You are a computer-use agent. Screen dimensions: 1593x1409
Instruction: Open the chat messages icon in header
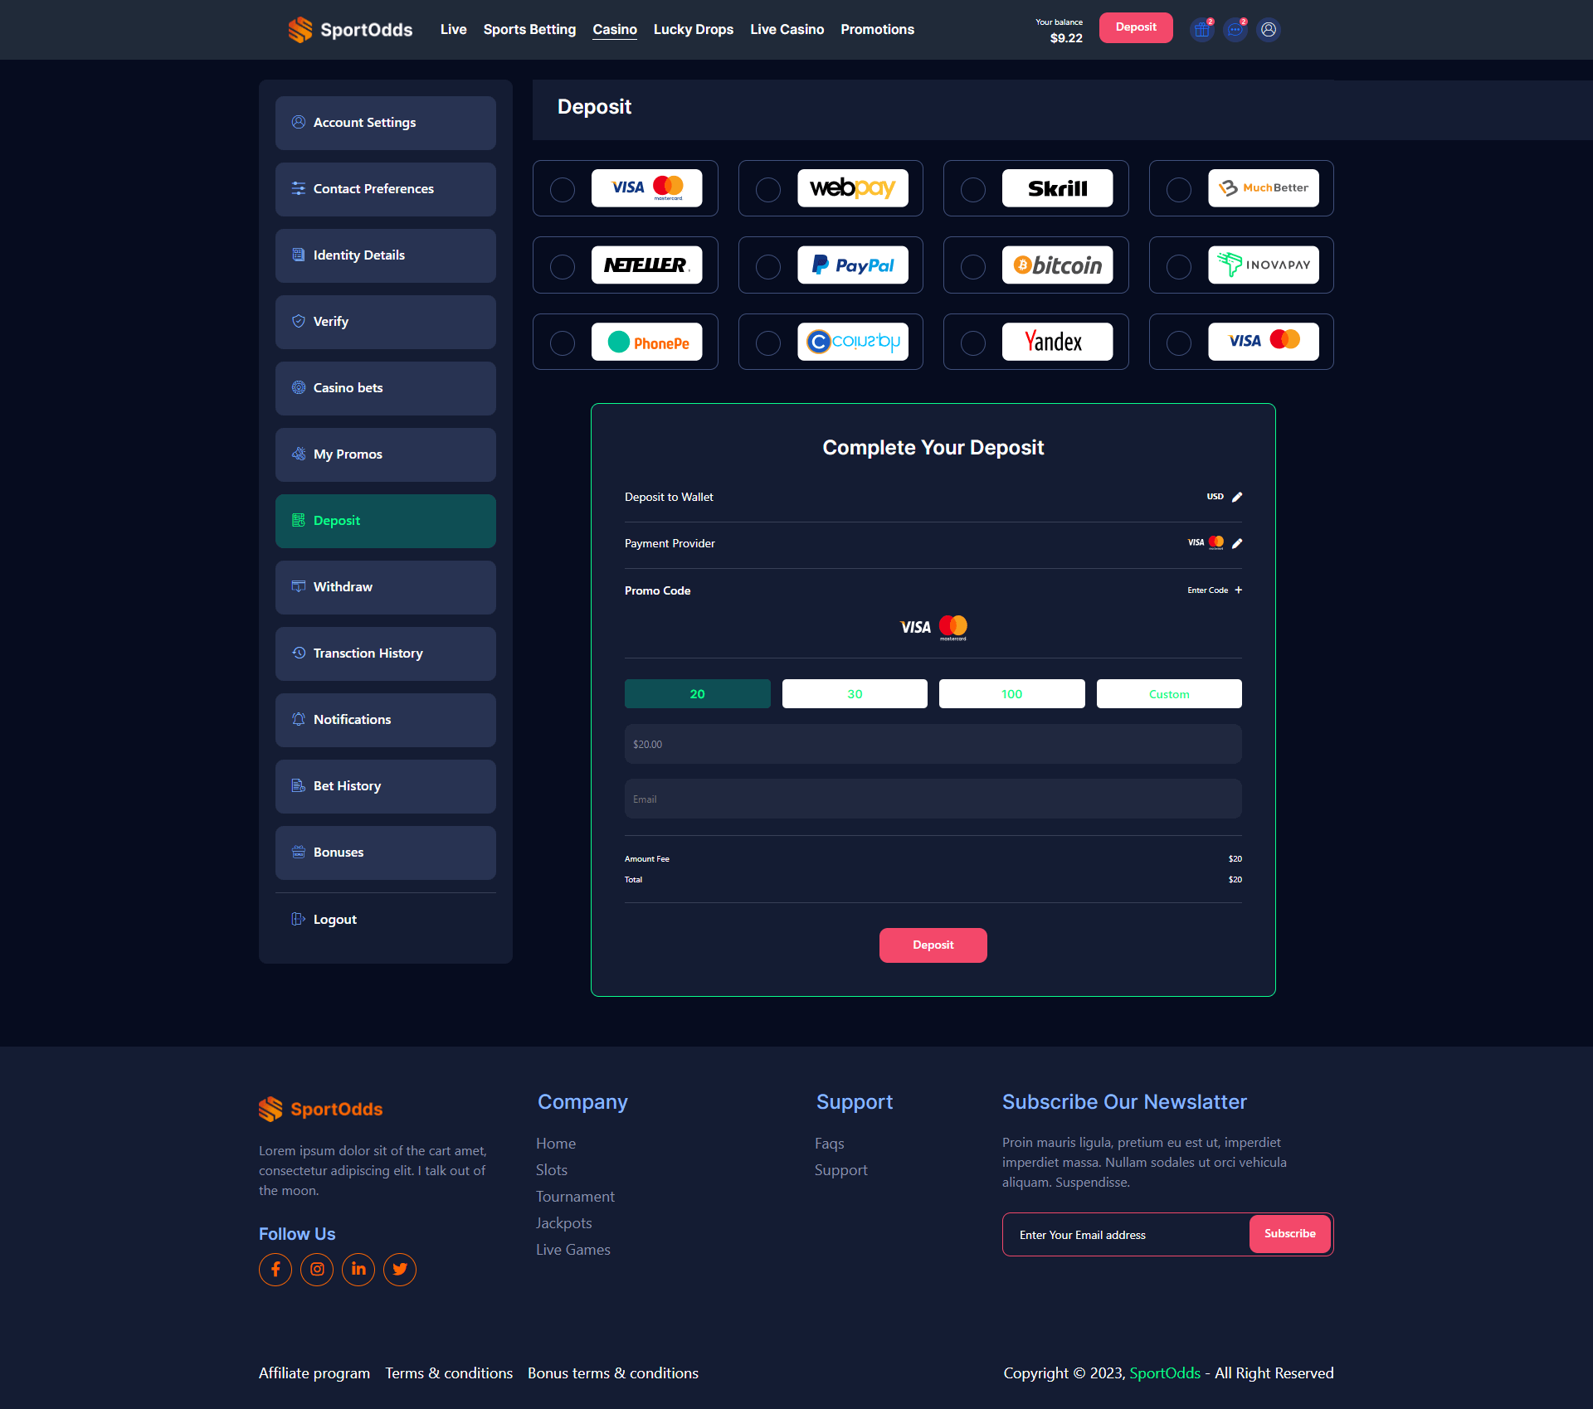coord(1235,30)
